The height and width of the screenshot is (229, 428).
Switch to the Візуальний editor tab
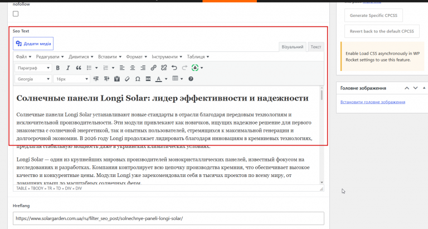293,47
